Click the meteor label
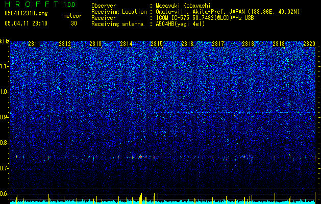This screenshot has height=204, width=321. [72, 16]
